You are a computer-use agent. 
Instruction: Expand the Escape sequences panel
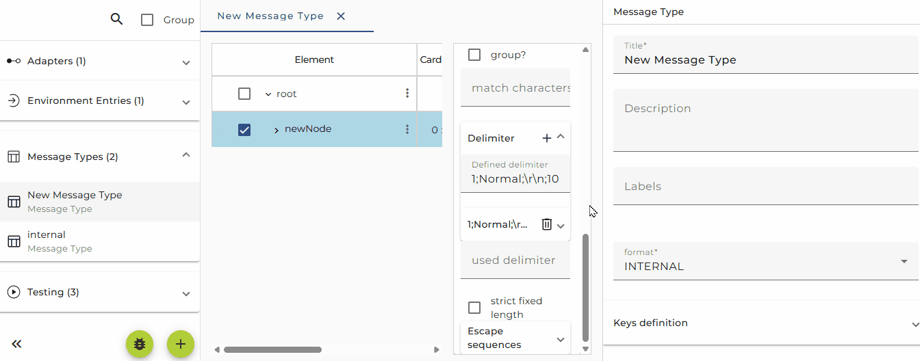pyautogui.click(x=515, y=338)
